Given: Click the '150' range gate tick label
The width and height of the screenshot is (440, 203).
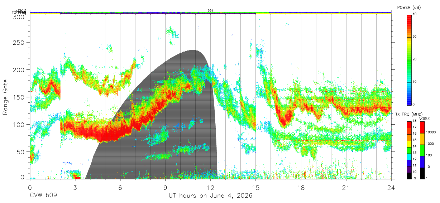Looking at the screenshot, I should tap(19, 97).
